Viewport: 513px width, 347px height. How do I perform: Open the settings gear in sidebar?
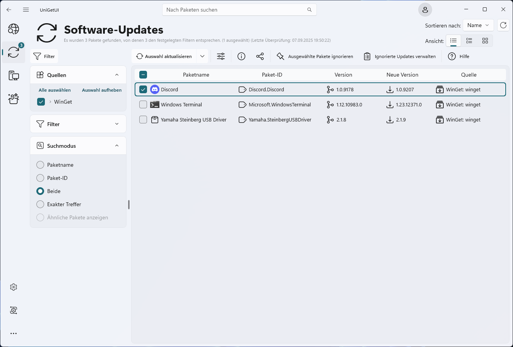pyautogui.click(x=14, y=287)
